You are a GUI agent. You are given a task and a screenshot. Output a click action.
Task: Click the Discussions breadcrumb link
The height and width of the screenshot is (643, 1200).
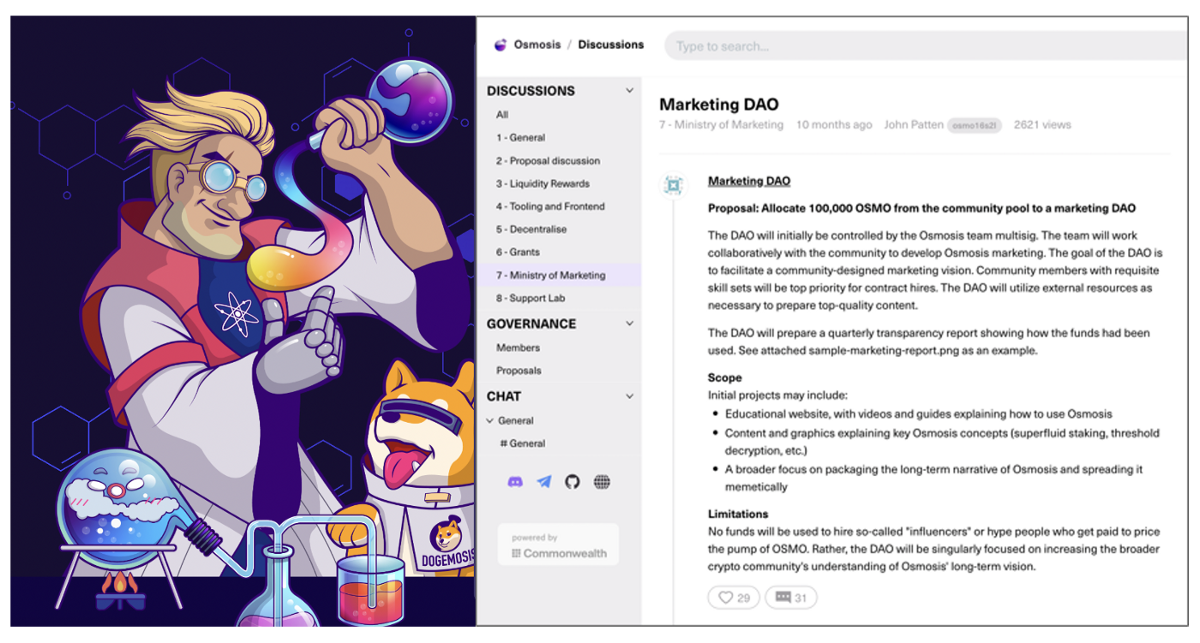(610, 45)
